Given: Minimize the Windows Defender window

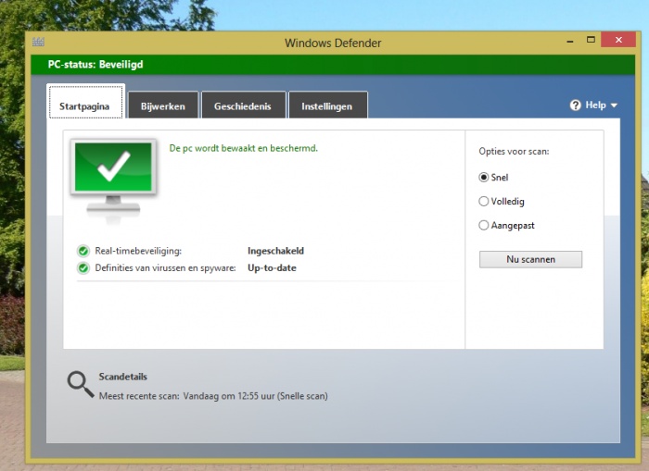Looking at the screenshot, I should [567, 40].
